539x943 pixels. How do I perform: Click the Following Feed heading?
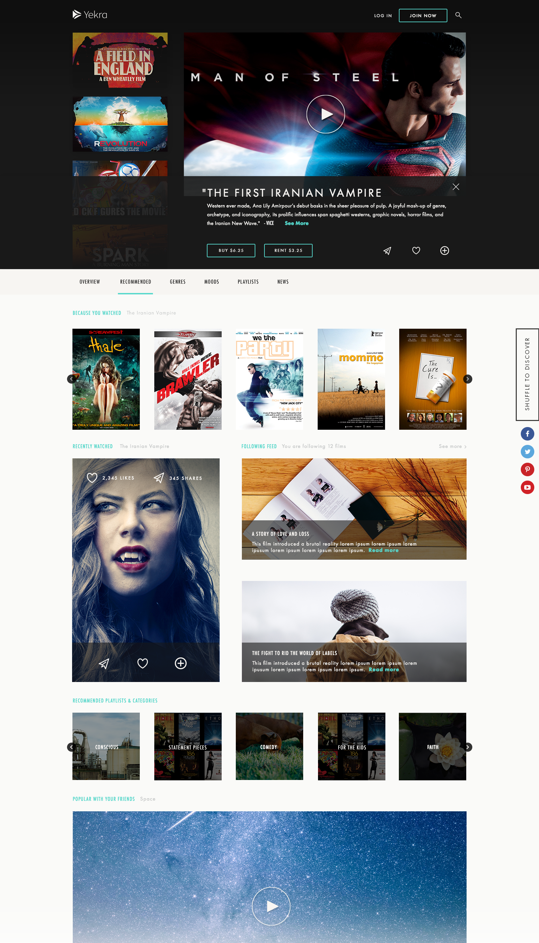point(259,446)
